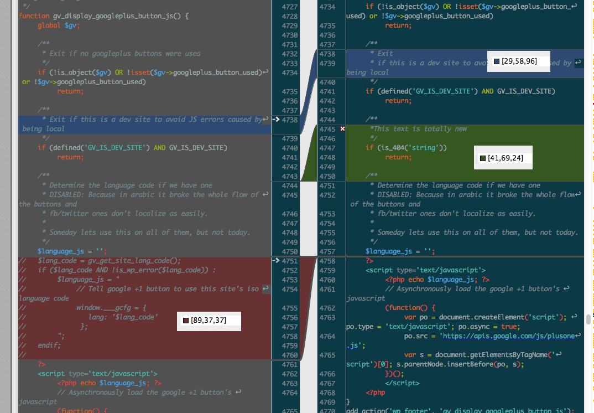
Task: Click 'global $gv;' in the left pane
Action: tap(59, 25)
